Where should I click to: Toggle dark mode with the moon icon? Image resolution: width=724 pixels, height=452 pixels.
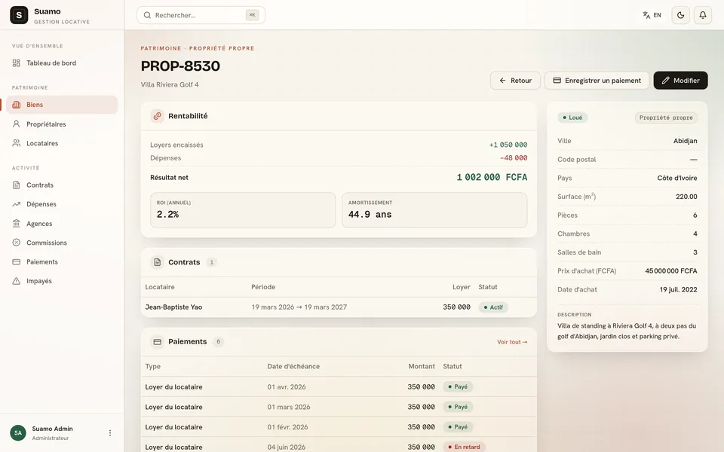[x=680, y=15]
